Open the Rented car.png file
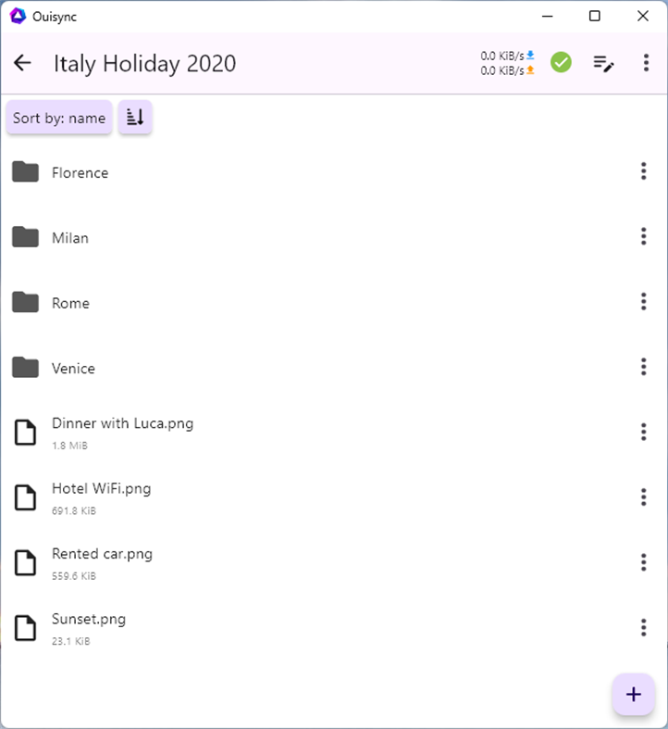 pyautogui.click(x=102, y=554)
